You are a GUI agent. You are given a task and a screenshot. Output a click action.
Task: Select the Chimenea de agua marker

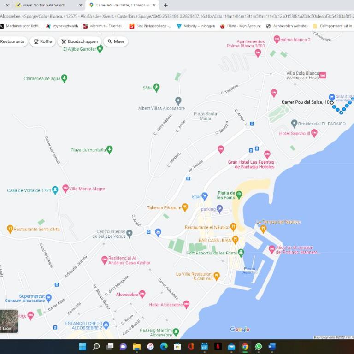point(64,78)
